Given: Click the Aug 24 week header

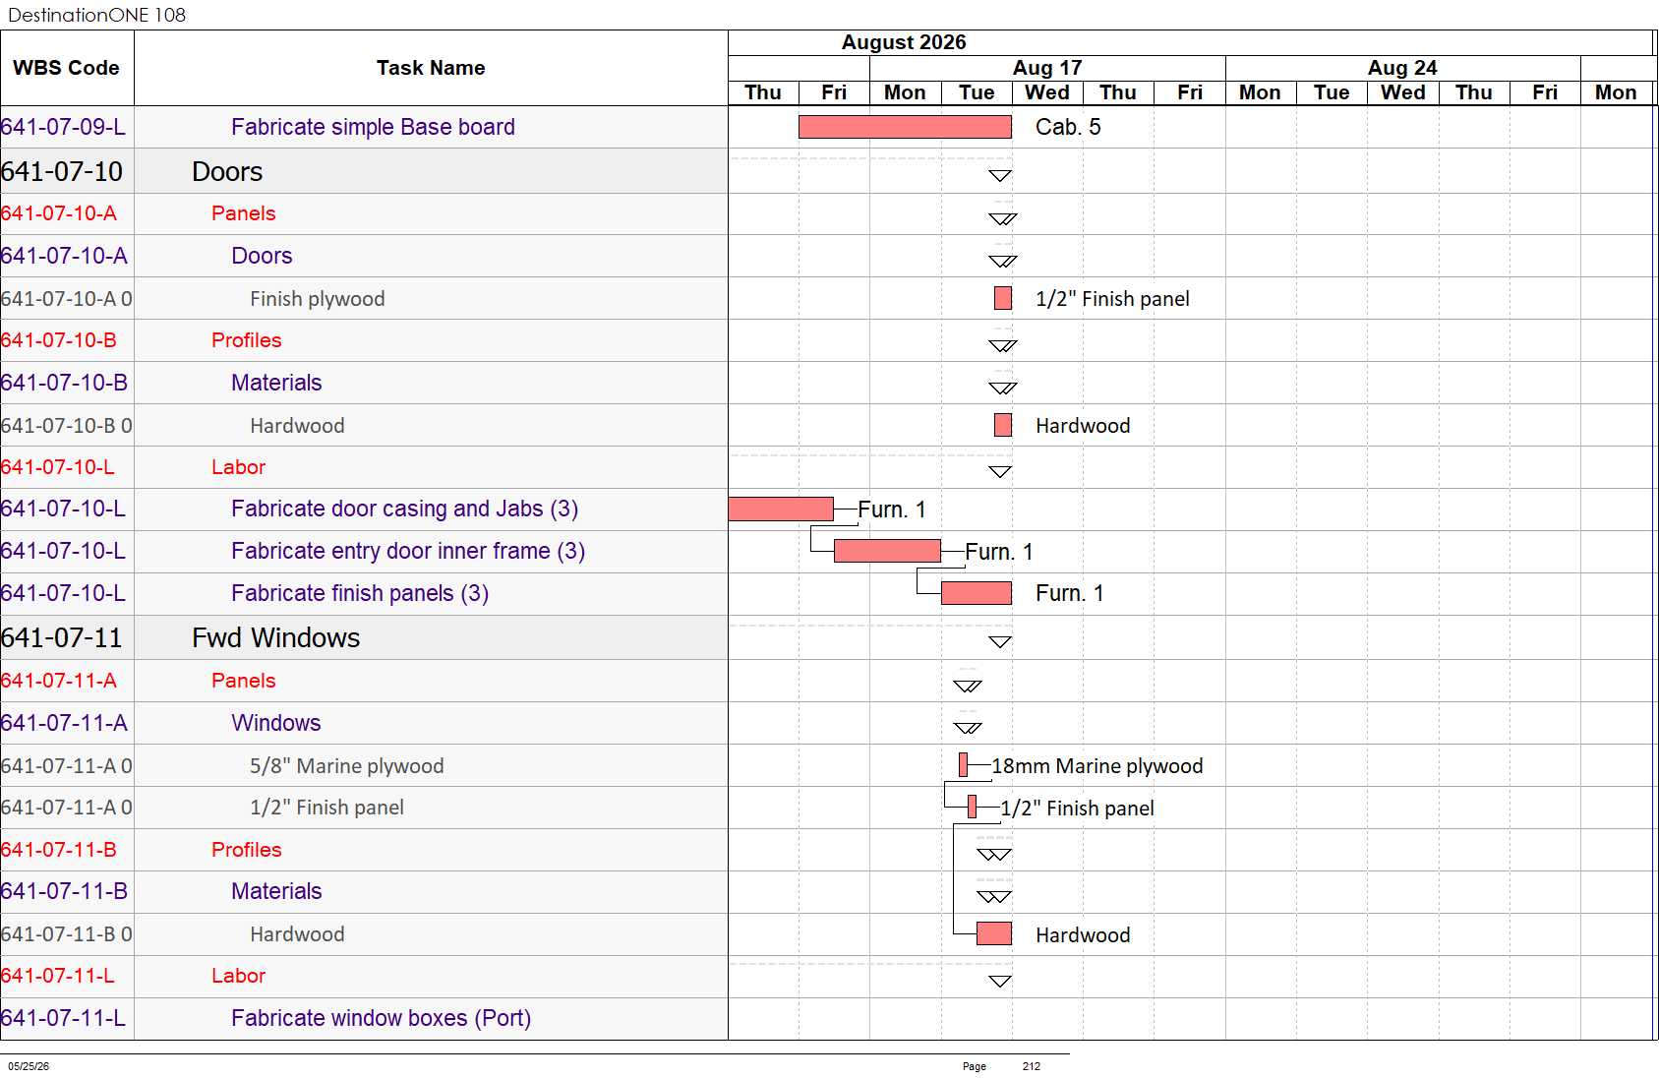Looking at the screenshot, I should pos(1402,68).
